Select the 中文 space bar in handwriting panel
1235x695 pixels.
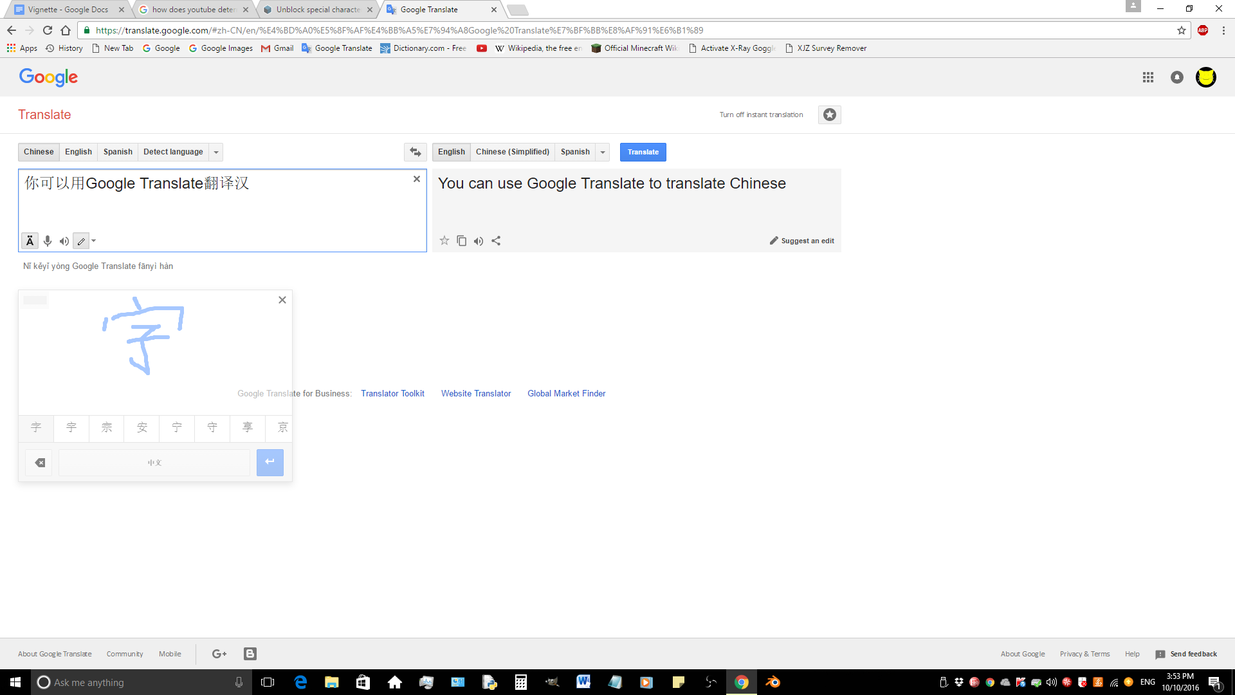154,463
